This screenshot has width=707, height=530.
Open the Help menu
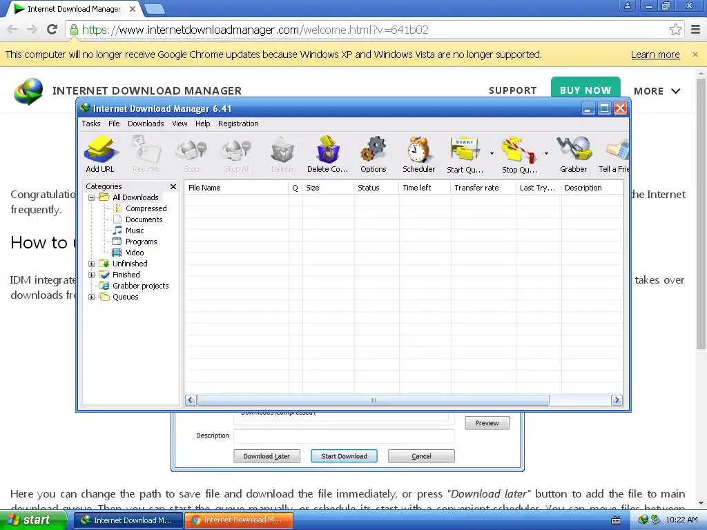point(202,124)
